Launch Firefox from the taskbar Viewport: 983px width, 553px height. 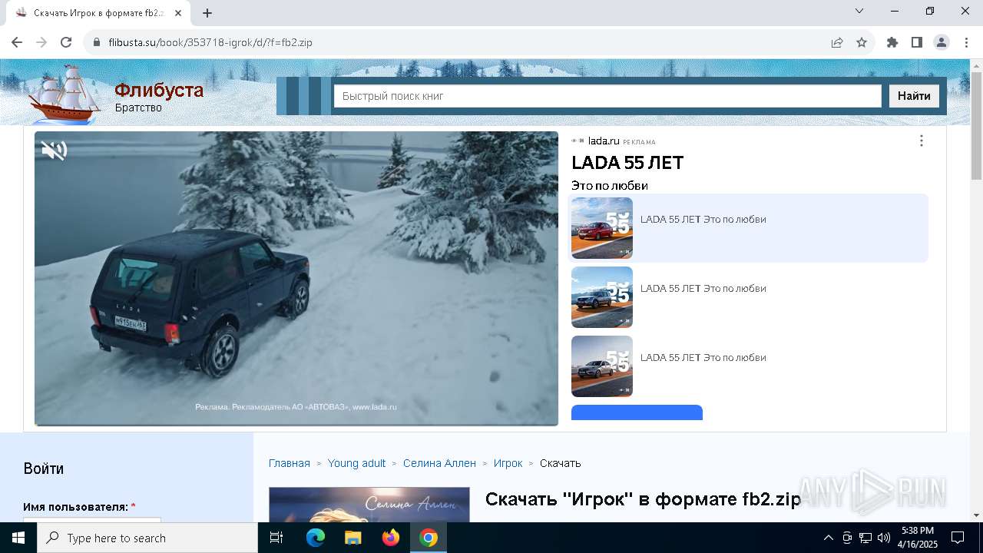tap(390, 538)
